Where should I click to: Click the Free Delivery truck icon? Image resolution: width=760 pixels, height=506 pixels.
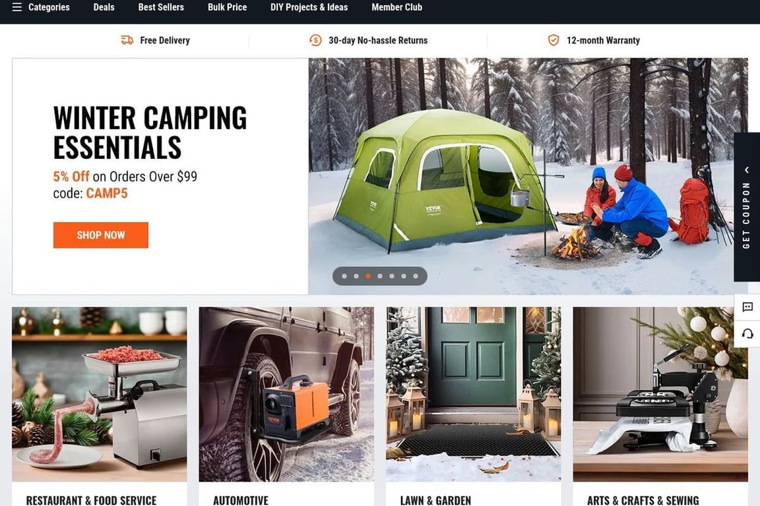tap(127, 40)
